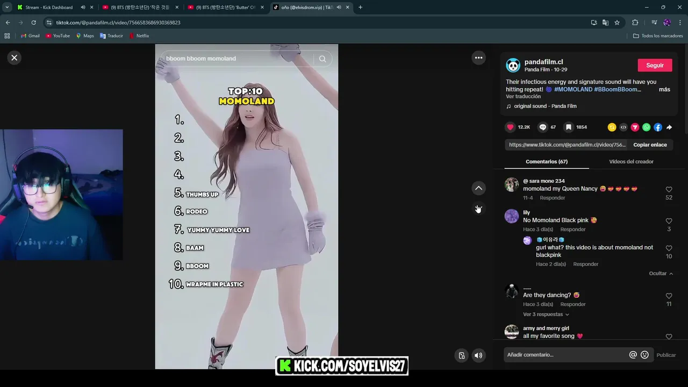The height and width of the screenshot is (387, 688).
Task: Open the #MOMOLAND hashtag
Action: 573,89
